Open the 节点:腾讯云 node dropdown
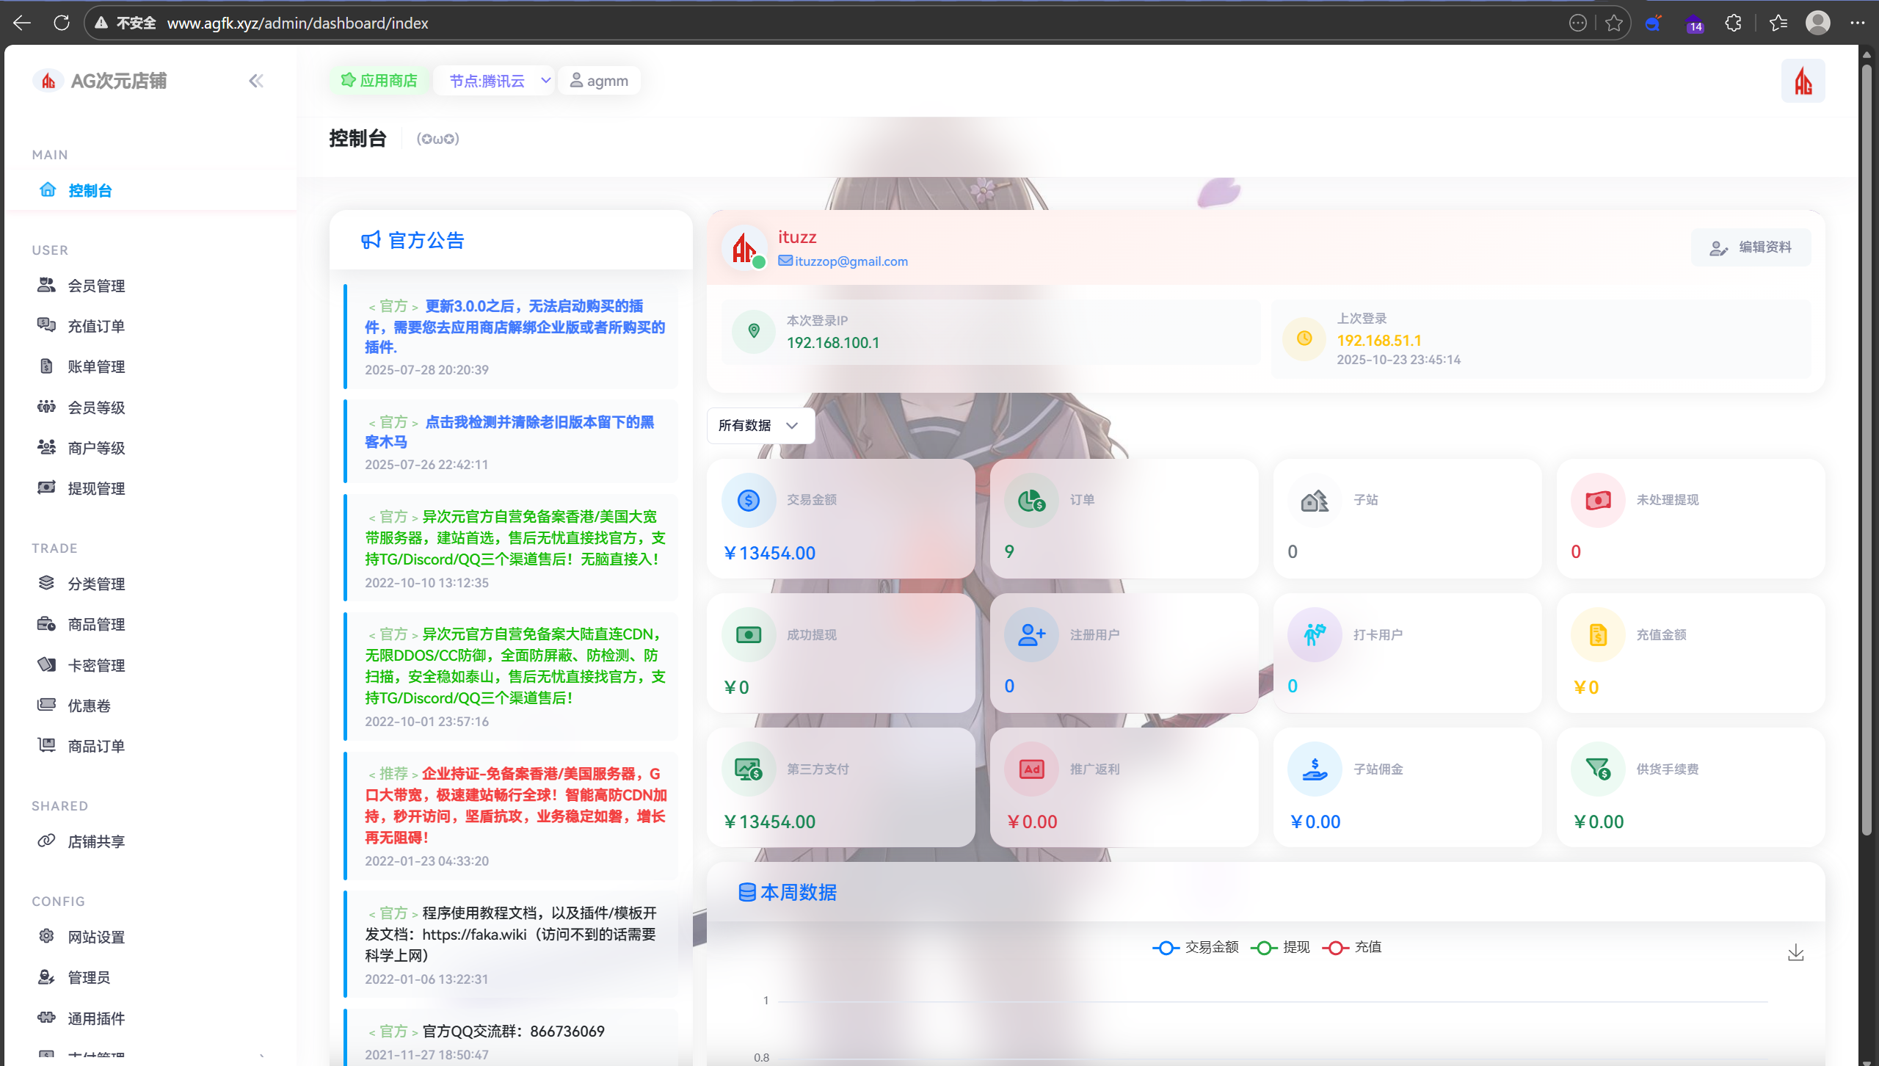Viewport: 1879px width, 1066px height. 495,81
